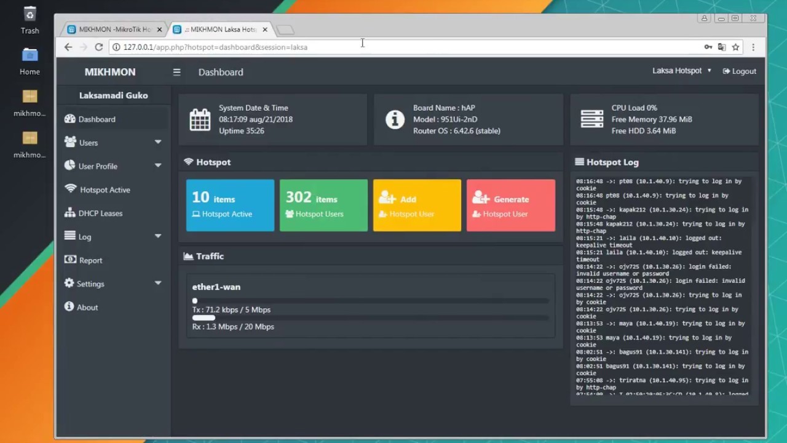
Task: Click the 'Uptime 35:26' text
Action: tap(242, 131)
